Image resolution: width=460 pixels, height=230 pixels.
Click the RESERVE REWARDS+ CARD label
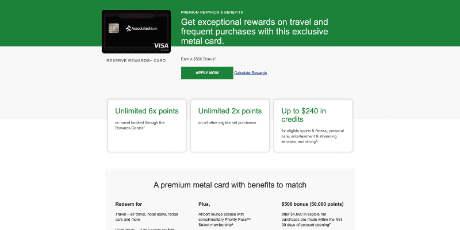[136, 60]
